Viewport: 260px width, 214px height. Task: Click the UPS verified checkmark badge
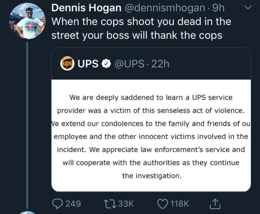(106, 64)
